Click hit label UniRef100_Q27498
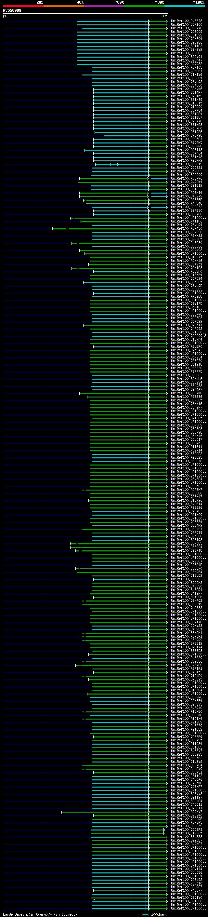 point(187,250)
